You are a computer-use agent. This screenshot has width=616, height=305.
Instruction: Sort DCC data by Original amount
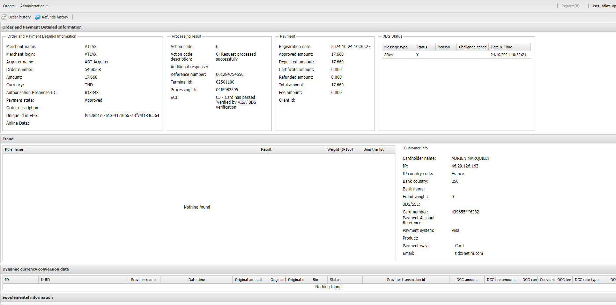[x=248, y=280]
